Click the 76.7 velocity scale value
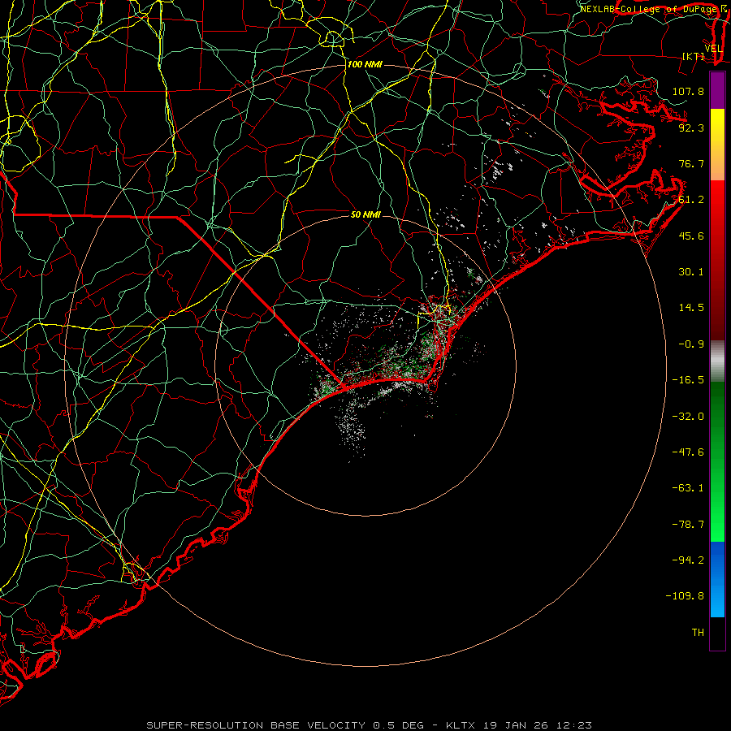The width and height of the screenshot is (731, 731). [691, 163]
